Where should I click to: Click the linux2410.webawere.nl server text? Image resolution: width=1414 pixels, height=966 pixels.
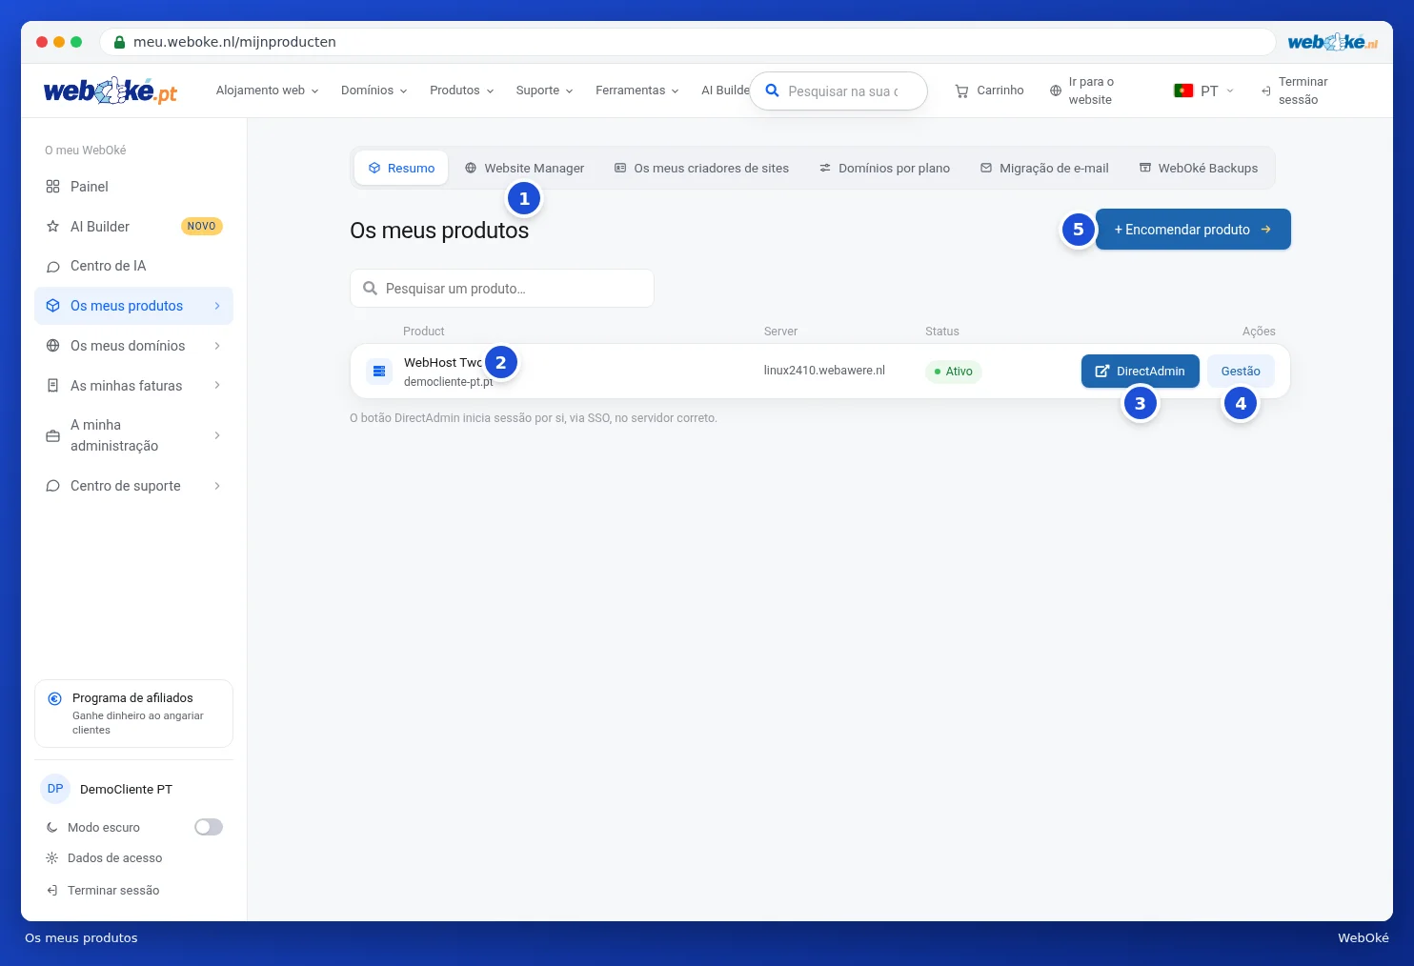click(x=824, y=371)
